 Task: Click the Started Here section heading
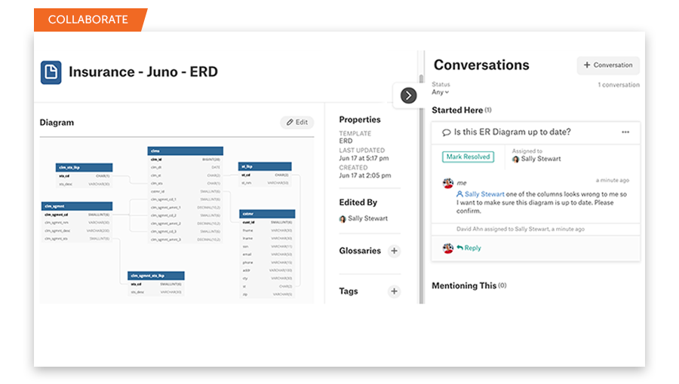coord(457,110)
